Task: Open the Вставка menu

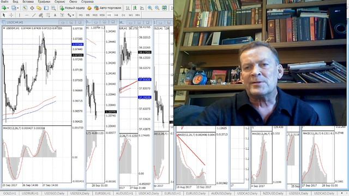Action: coord(28,2)
